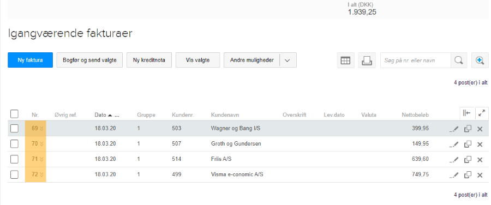Select checkbox for invoice 72
This screenshot has width=491, height=205.
pos(14,174)
